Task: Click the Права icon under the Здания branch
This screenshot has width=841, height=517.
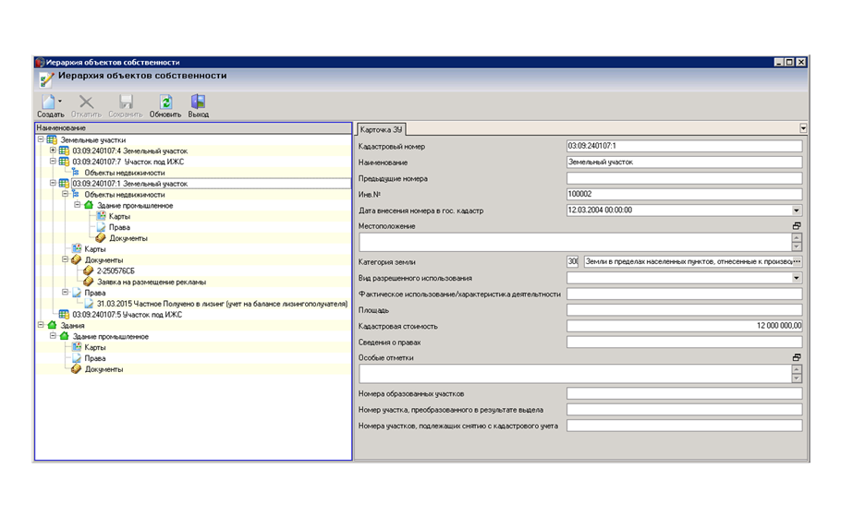Action: click(77, 358)
